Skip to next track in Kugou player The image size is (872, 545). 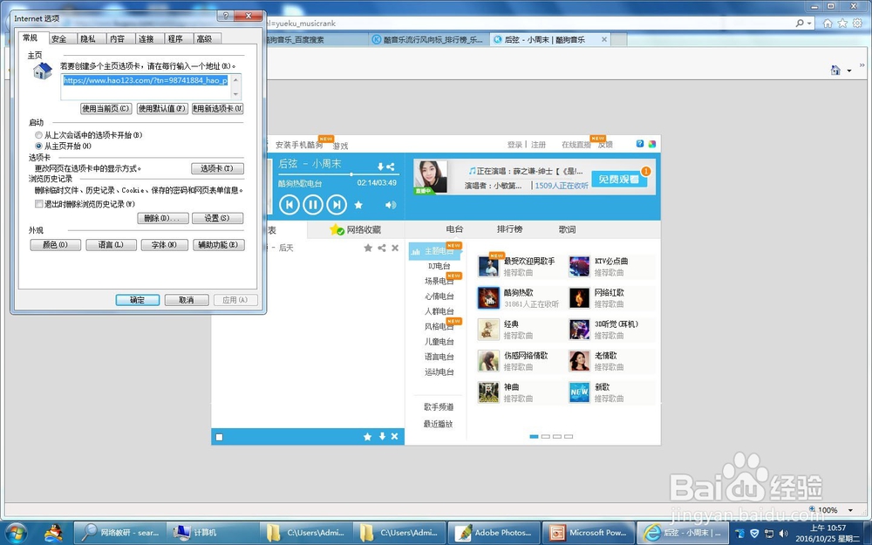point(337,205)
